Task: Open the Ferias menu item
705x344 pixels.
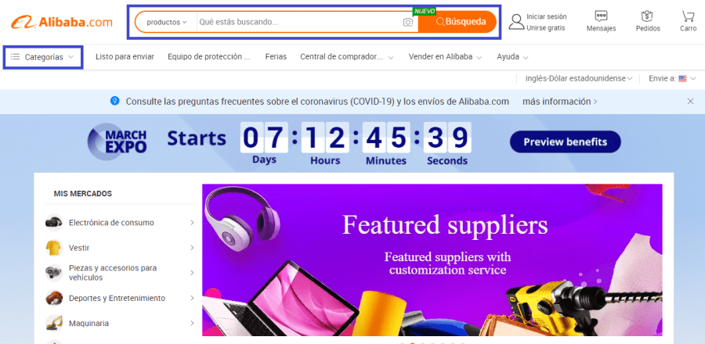Action: pos(276,56)
